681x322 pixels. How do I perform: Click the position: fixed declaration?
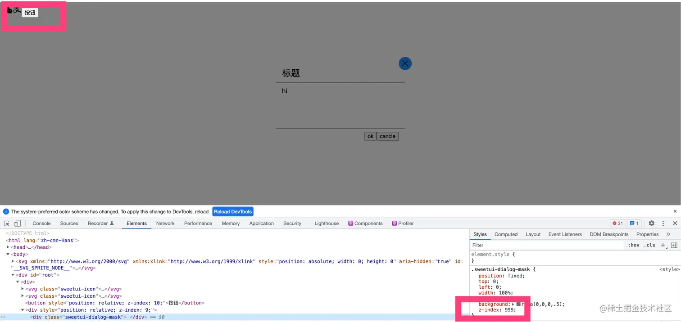point(501,276)
